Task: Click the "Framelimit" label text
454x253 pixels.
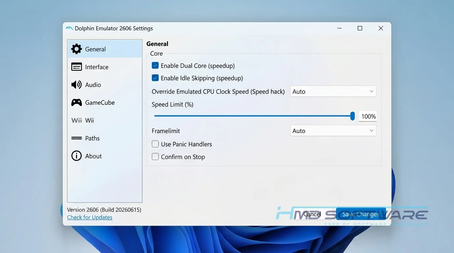Action: tap(166, 131)
